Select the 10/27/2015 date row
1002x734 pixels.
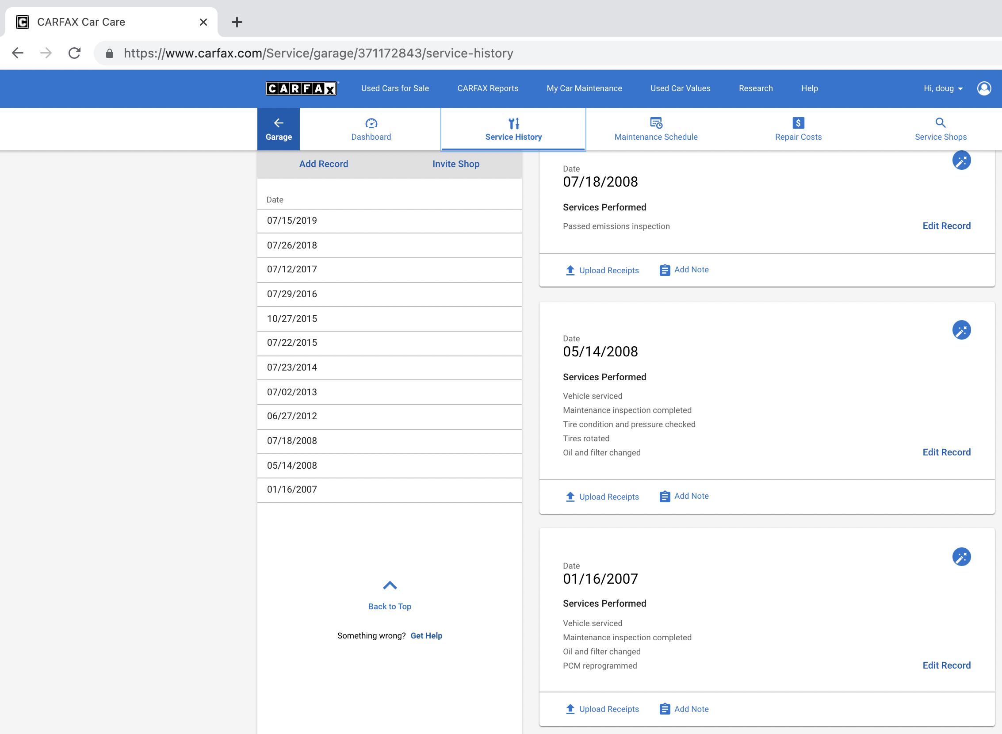tap(389, 318)
